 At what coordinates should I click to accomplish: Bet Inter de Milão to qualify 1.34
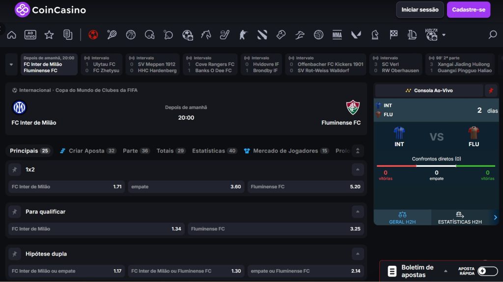pos(97,229)
